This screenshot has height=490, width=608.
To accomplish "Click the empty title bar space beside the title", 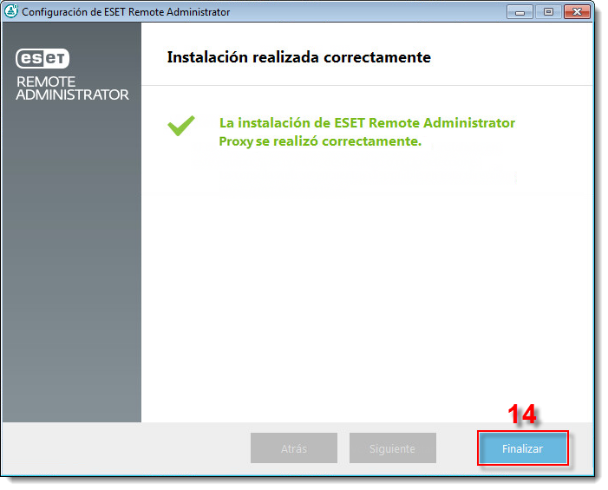I will 364,12.
